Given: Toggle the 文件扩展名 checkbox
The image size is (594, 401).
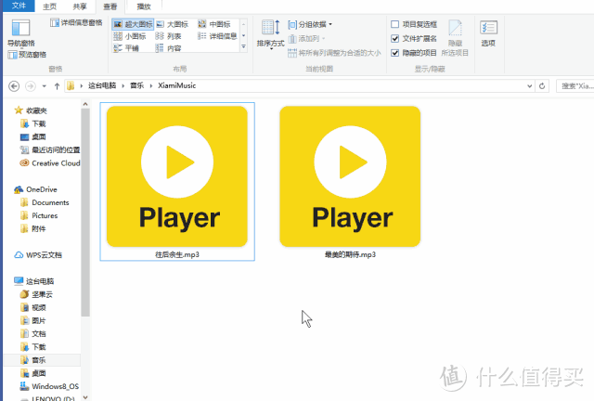Looking at the screenshot, I should pos(394,39).
